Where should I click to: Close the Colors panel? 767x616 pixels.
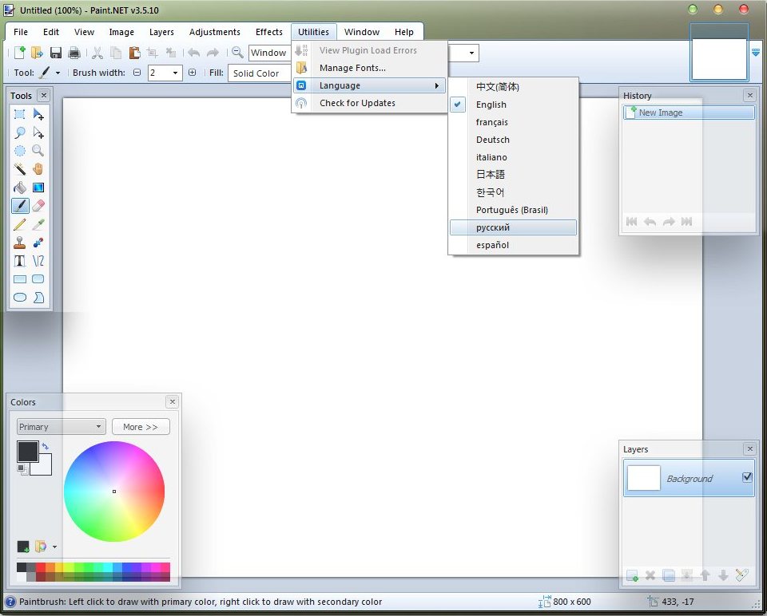(173, 401)
